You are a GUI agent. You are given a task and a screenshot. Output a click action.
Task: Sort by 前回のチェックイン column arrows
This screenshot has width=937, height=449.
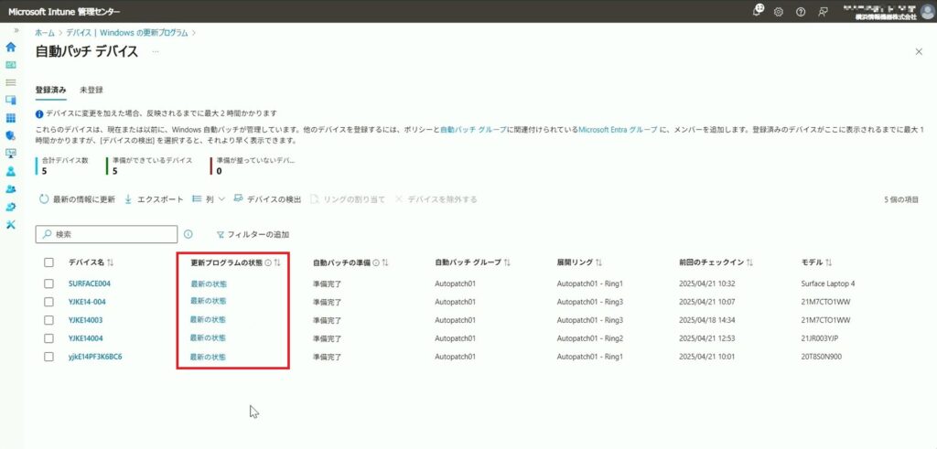(750, 262)
